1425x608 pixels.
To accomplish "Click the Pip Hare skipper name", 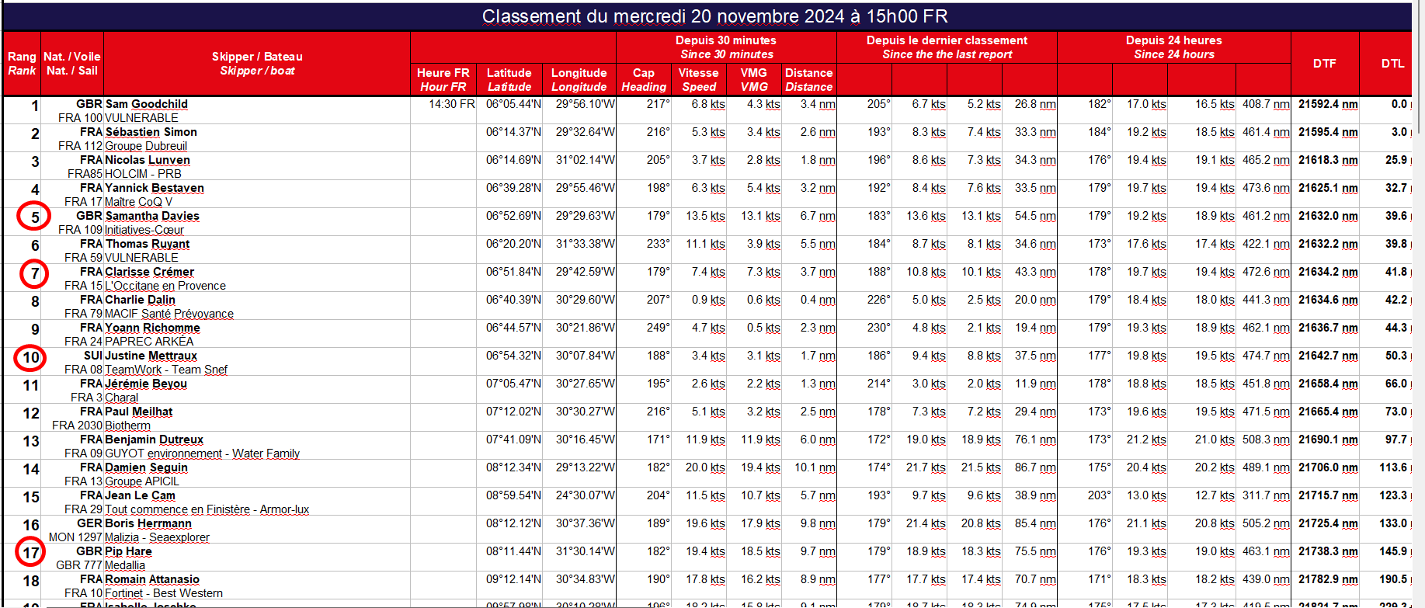I will tap(128, 551).
